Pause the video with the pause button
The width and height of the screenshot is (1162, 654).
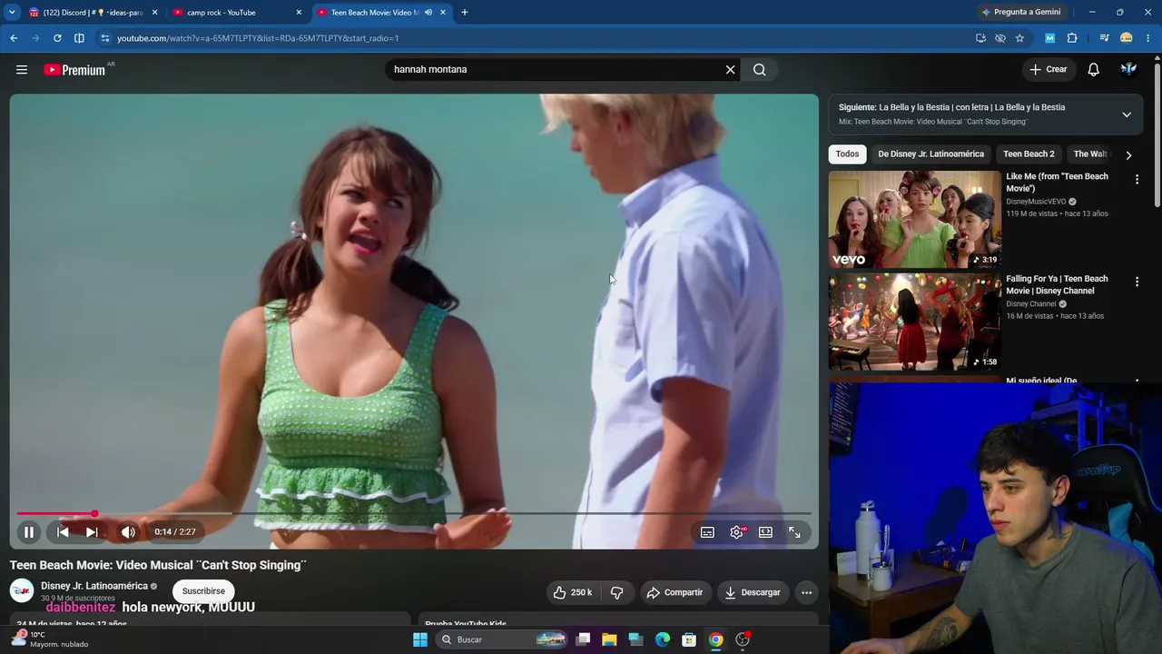point(29,532)
